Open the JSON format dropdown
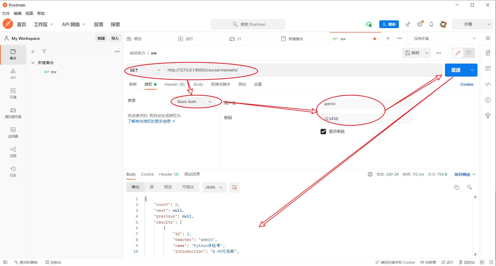Image resolution: width=496 pixels, height=266 pixels. 214,187
